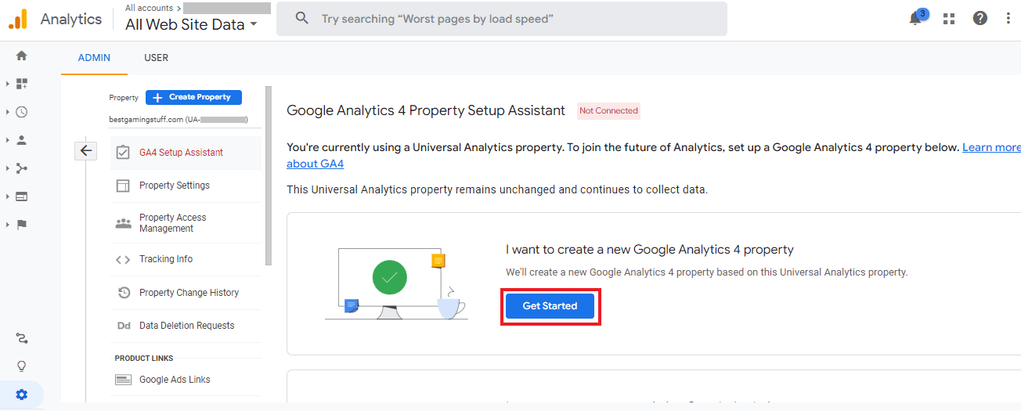This screenshot has width=1021, height=411.
Task: Open Customization dashboards icon in sidebar
Action: [22, 84]
